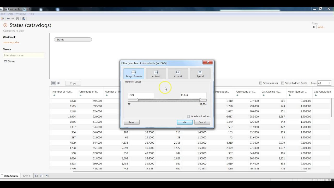
Task: Click the back arrow in toolbar
Action: pyautogui.click(x=8, y=19)
